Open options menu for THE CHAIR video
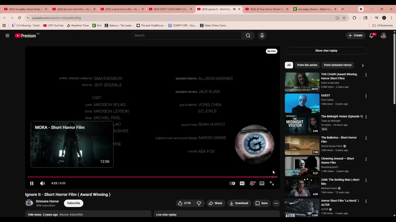The width and height of the screenshot is (396, 222). click(x=366, y=75)
